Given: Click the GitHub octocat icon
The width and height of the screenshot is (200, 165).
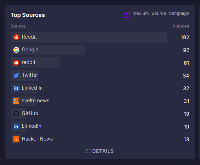Looking at the screenshot, I should click(16, 114).
